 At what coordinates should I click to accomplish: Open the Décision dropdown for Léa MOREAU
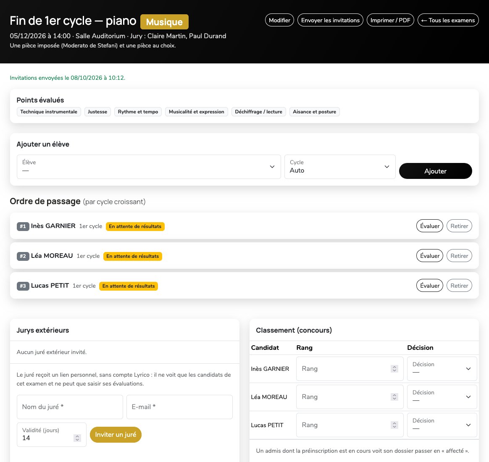[x=442, y=397]
